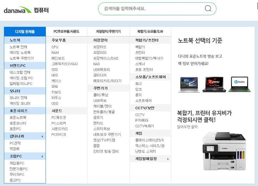Open 표준노트북 link
The image size is (258, 186).
[x=18, y=117]
